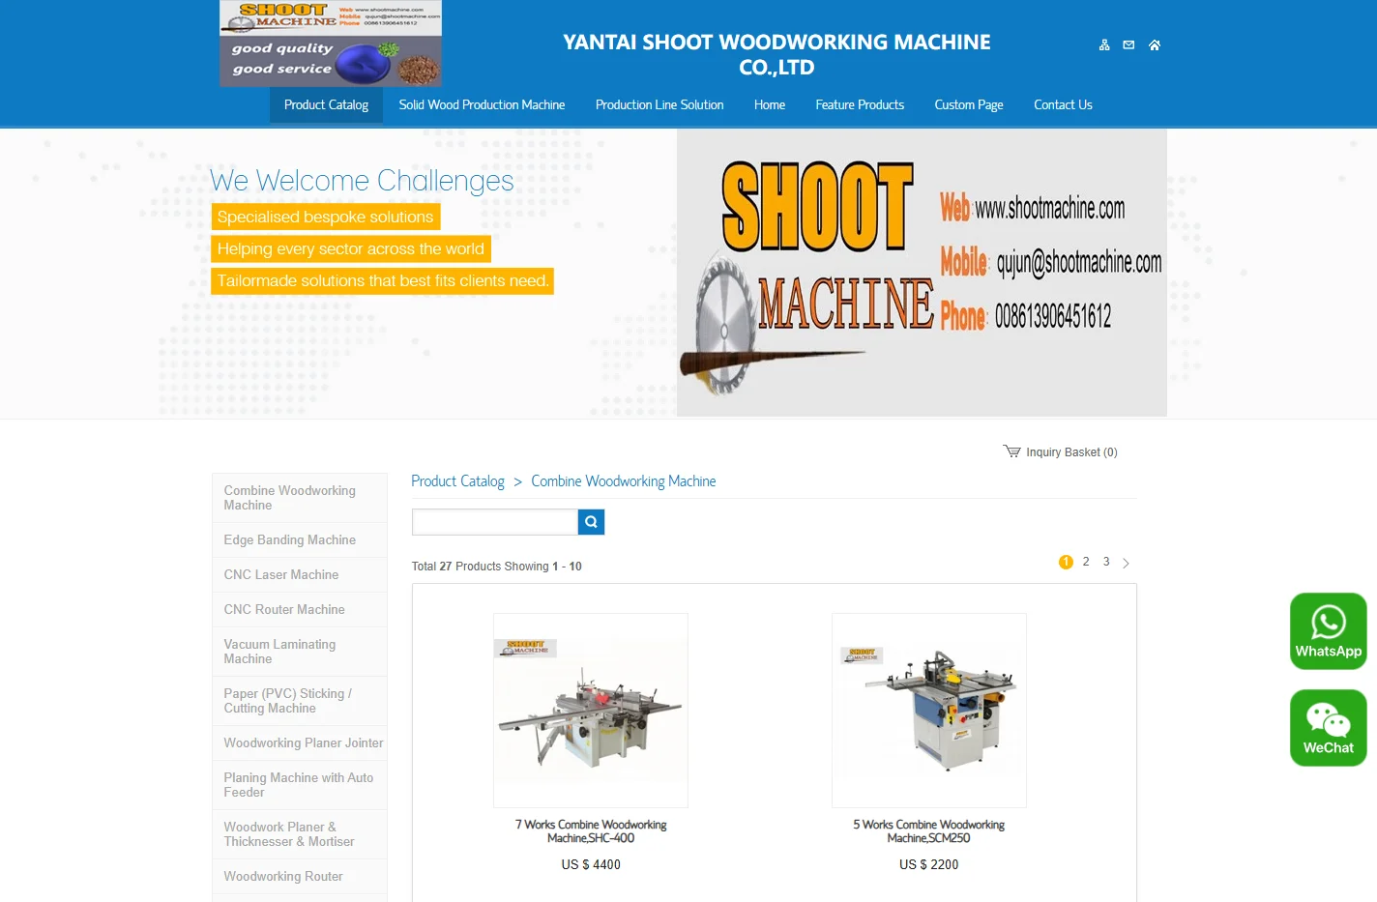1377x902 pixels.
Task: Select CNC Laser Machine category
Action: click(300, 575)
